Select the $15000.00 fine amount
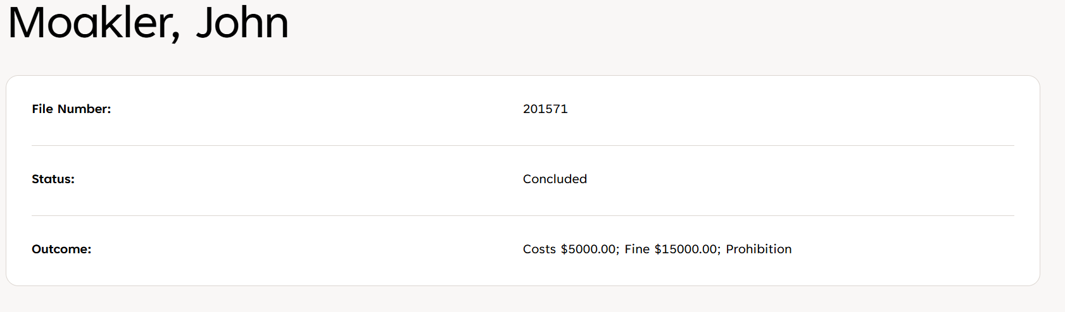This screenshot has height=312, width=1065. pos(687,249)
